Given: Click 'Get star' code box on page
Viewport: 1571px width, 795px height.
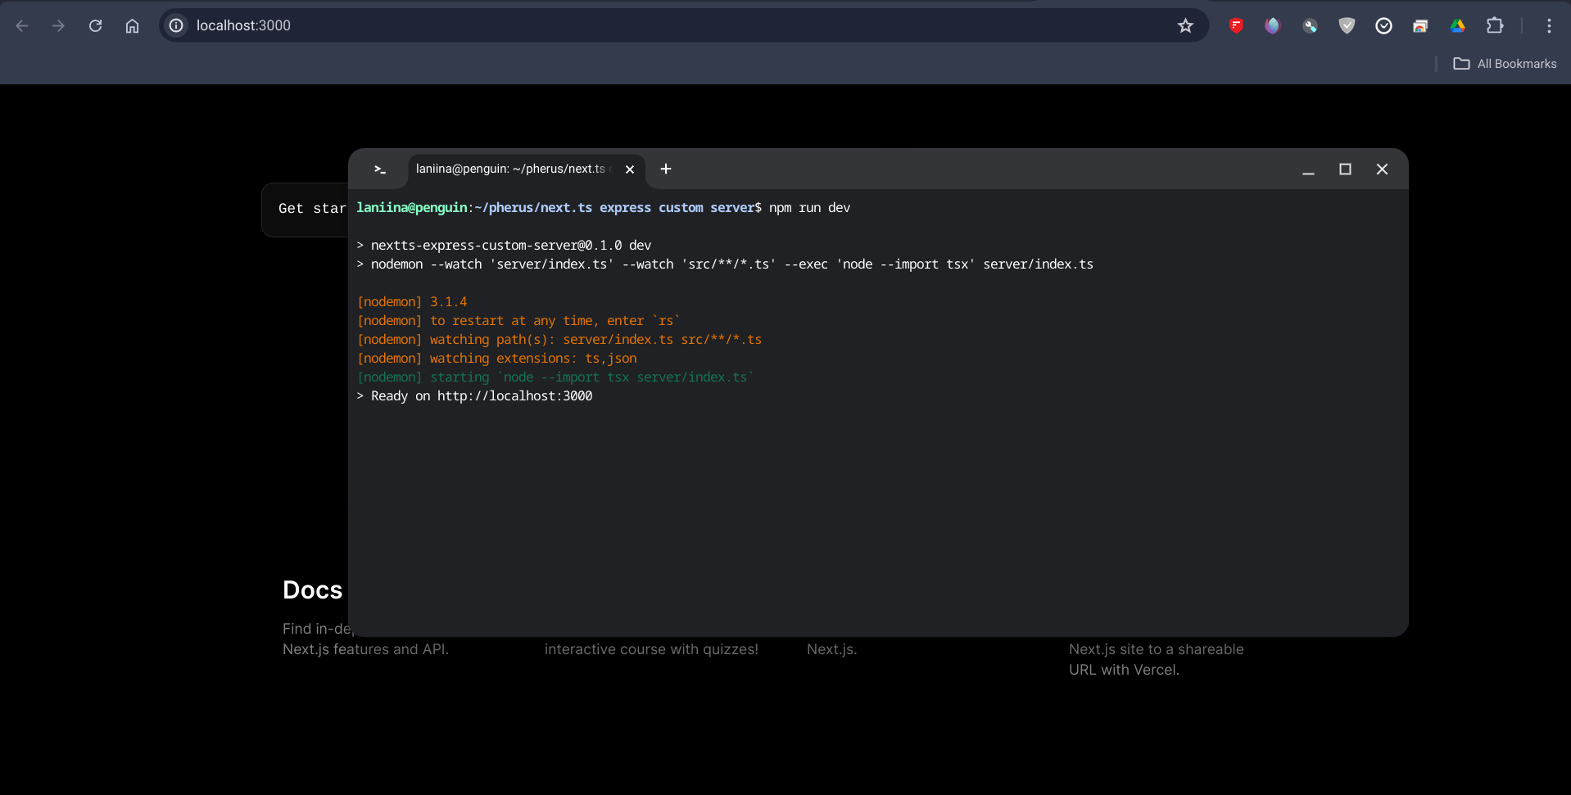Looking at the screenshot, I should click(305, 210).
